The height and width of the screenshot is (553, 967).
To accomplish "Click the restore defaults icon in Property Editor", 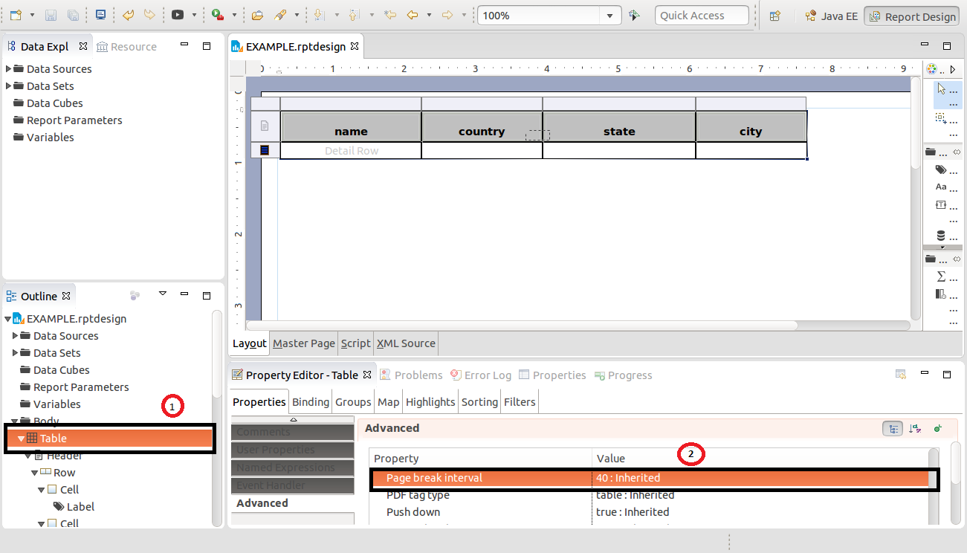I will (900, 375).
